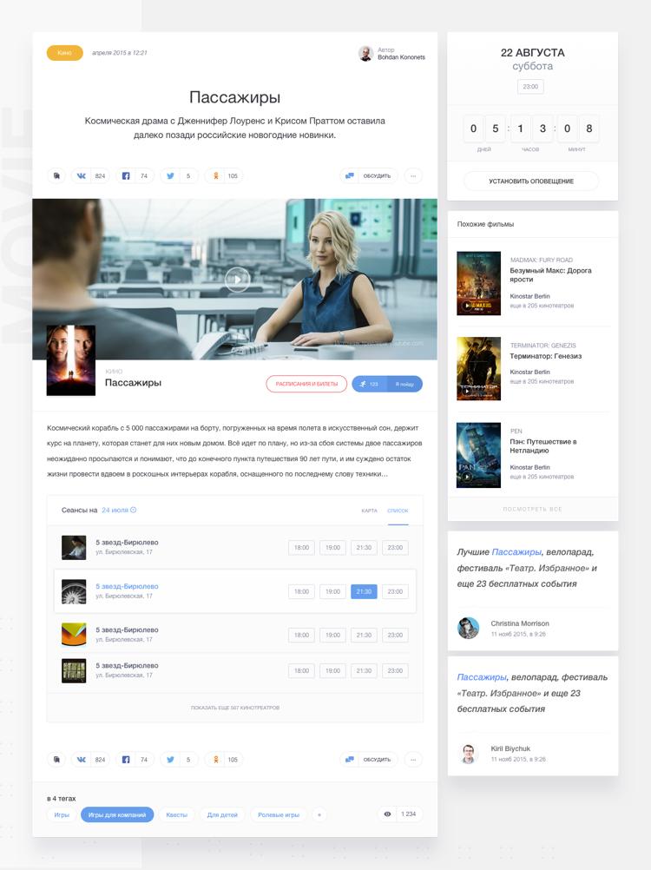Click the eye views icon beside 1 234
This screenshot has width=651, height=870.
[387, 814]
